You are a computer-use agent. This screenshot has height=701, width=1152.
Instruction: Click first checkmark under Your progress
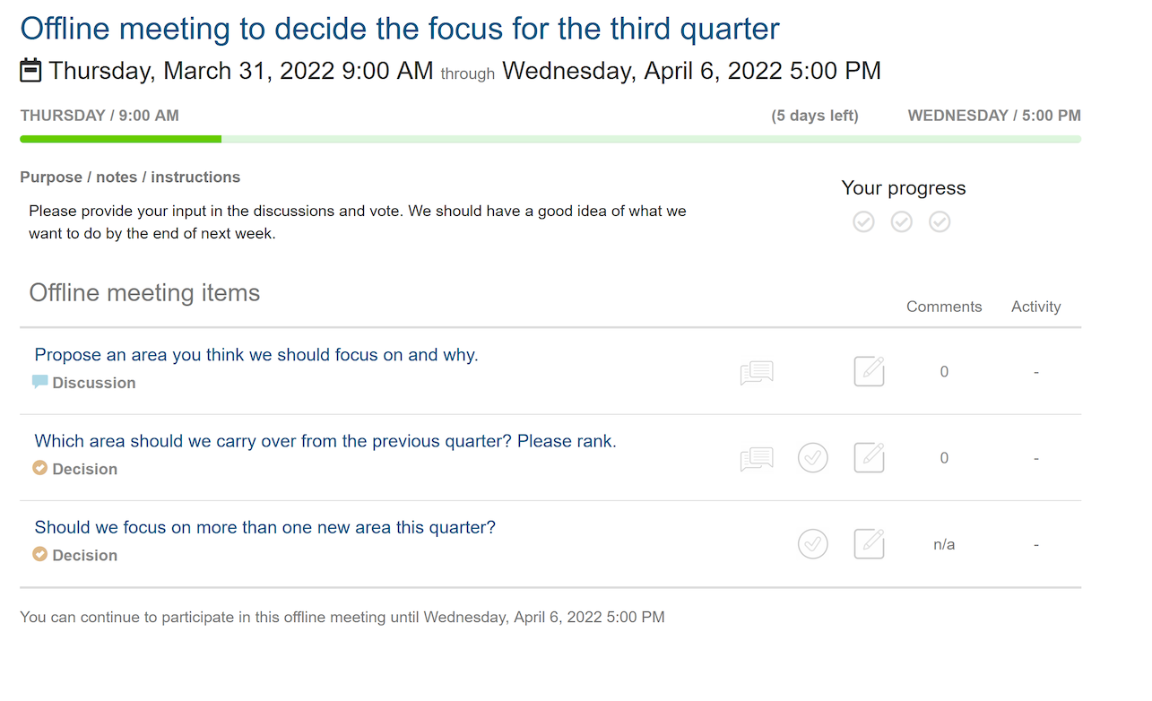[863, 221]
